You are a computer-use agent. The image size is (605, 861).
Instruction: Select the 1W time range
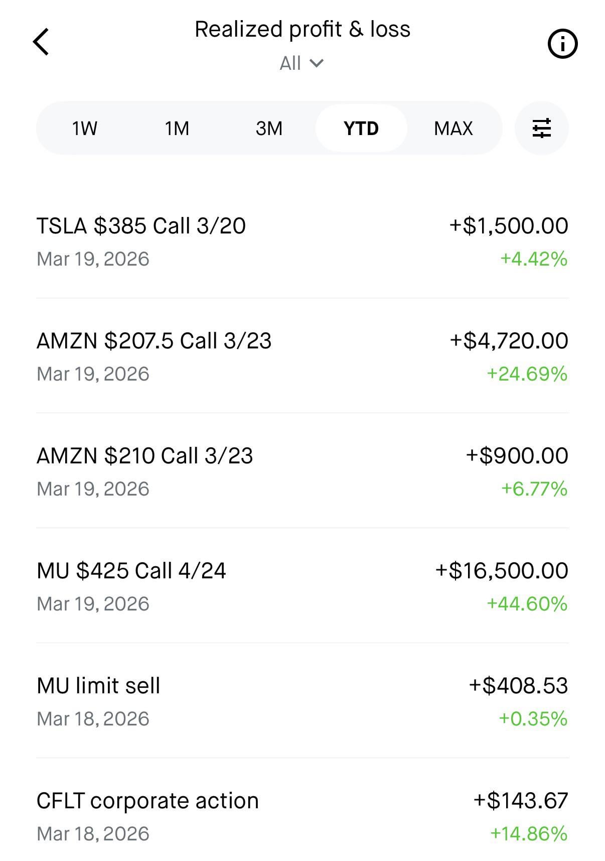point(84,129)
